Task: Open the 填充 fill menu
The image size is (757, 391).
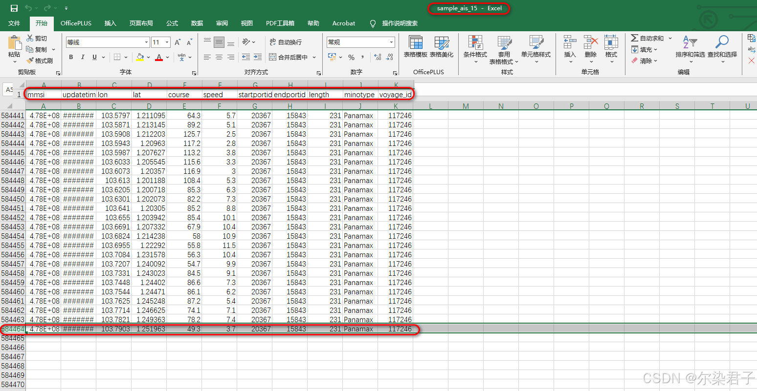Action: click(645, 49)
